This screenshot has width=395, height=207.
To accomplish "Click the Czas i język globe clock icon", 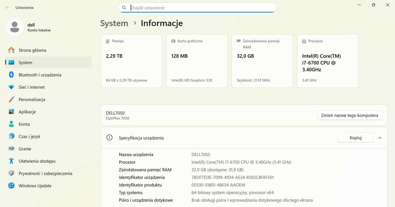I will tap(11, 136).
